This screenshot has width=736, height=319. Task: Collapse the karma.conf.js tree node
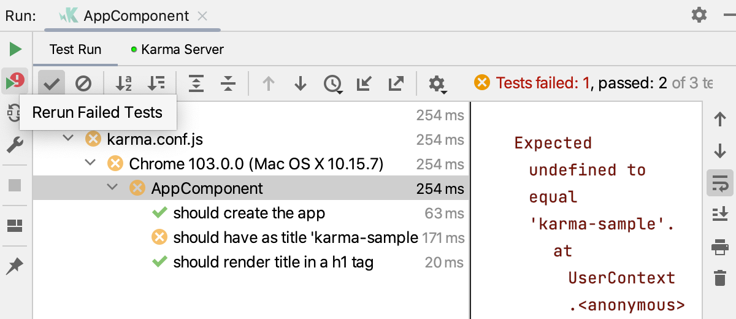coord(69,139)
